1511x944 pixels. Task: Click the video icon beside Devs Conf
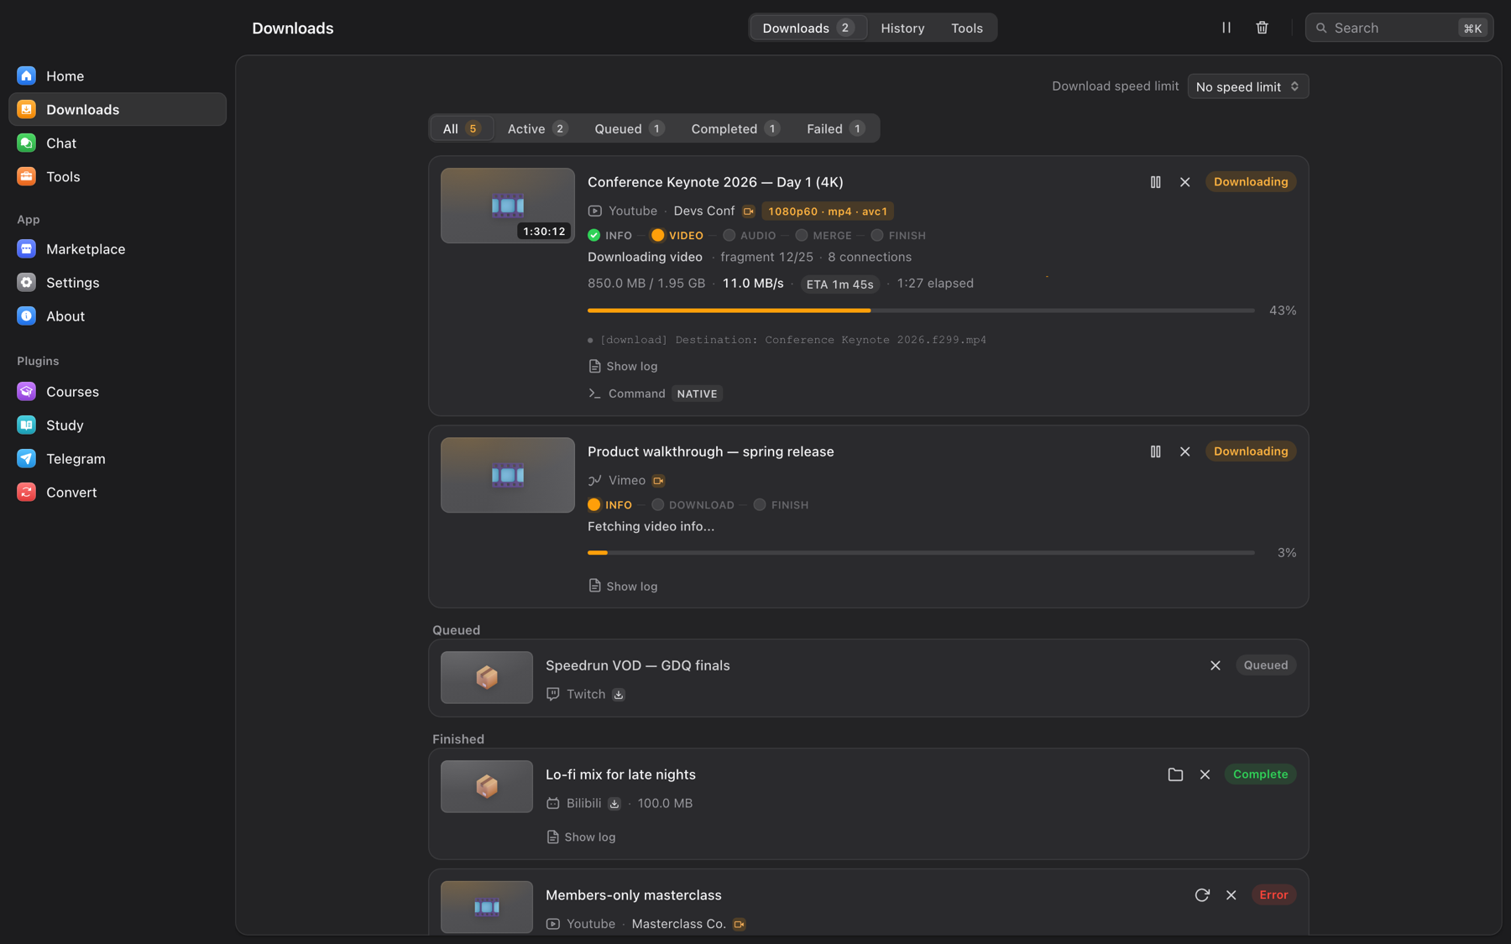(x=749, y=211)
